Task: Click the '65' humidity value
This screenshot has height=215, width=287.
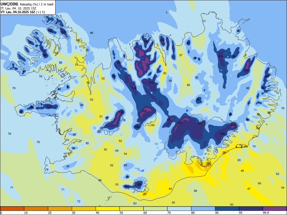Action: click(239, 160)
